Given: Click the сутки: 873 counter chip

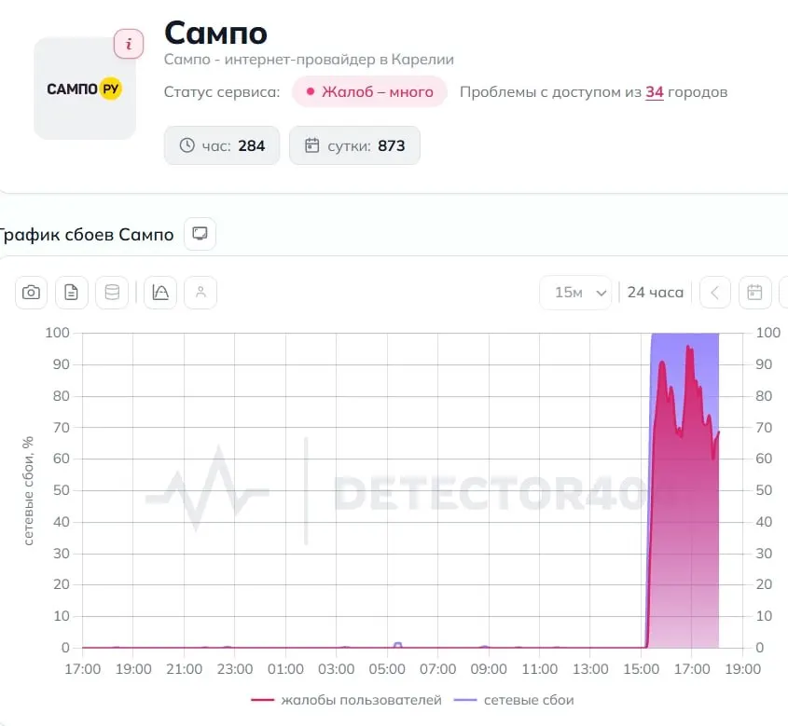Looking at the screenshot, I should [x=354, y=145].
